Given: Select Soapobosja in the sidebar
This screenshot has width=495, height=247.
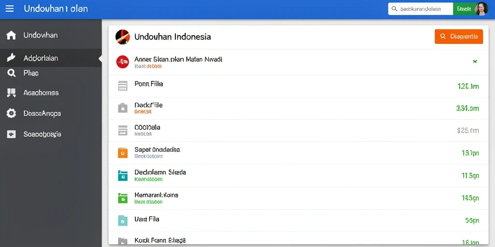Looking at the screenshot, I should [x=51, y=134].
